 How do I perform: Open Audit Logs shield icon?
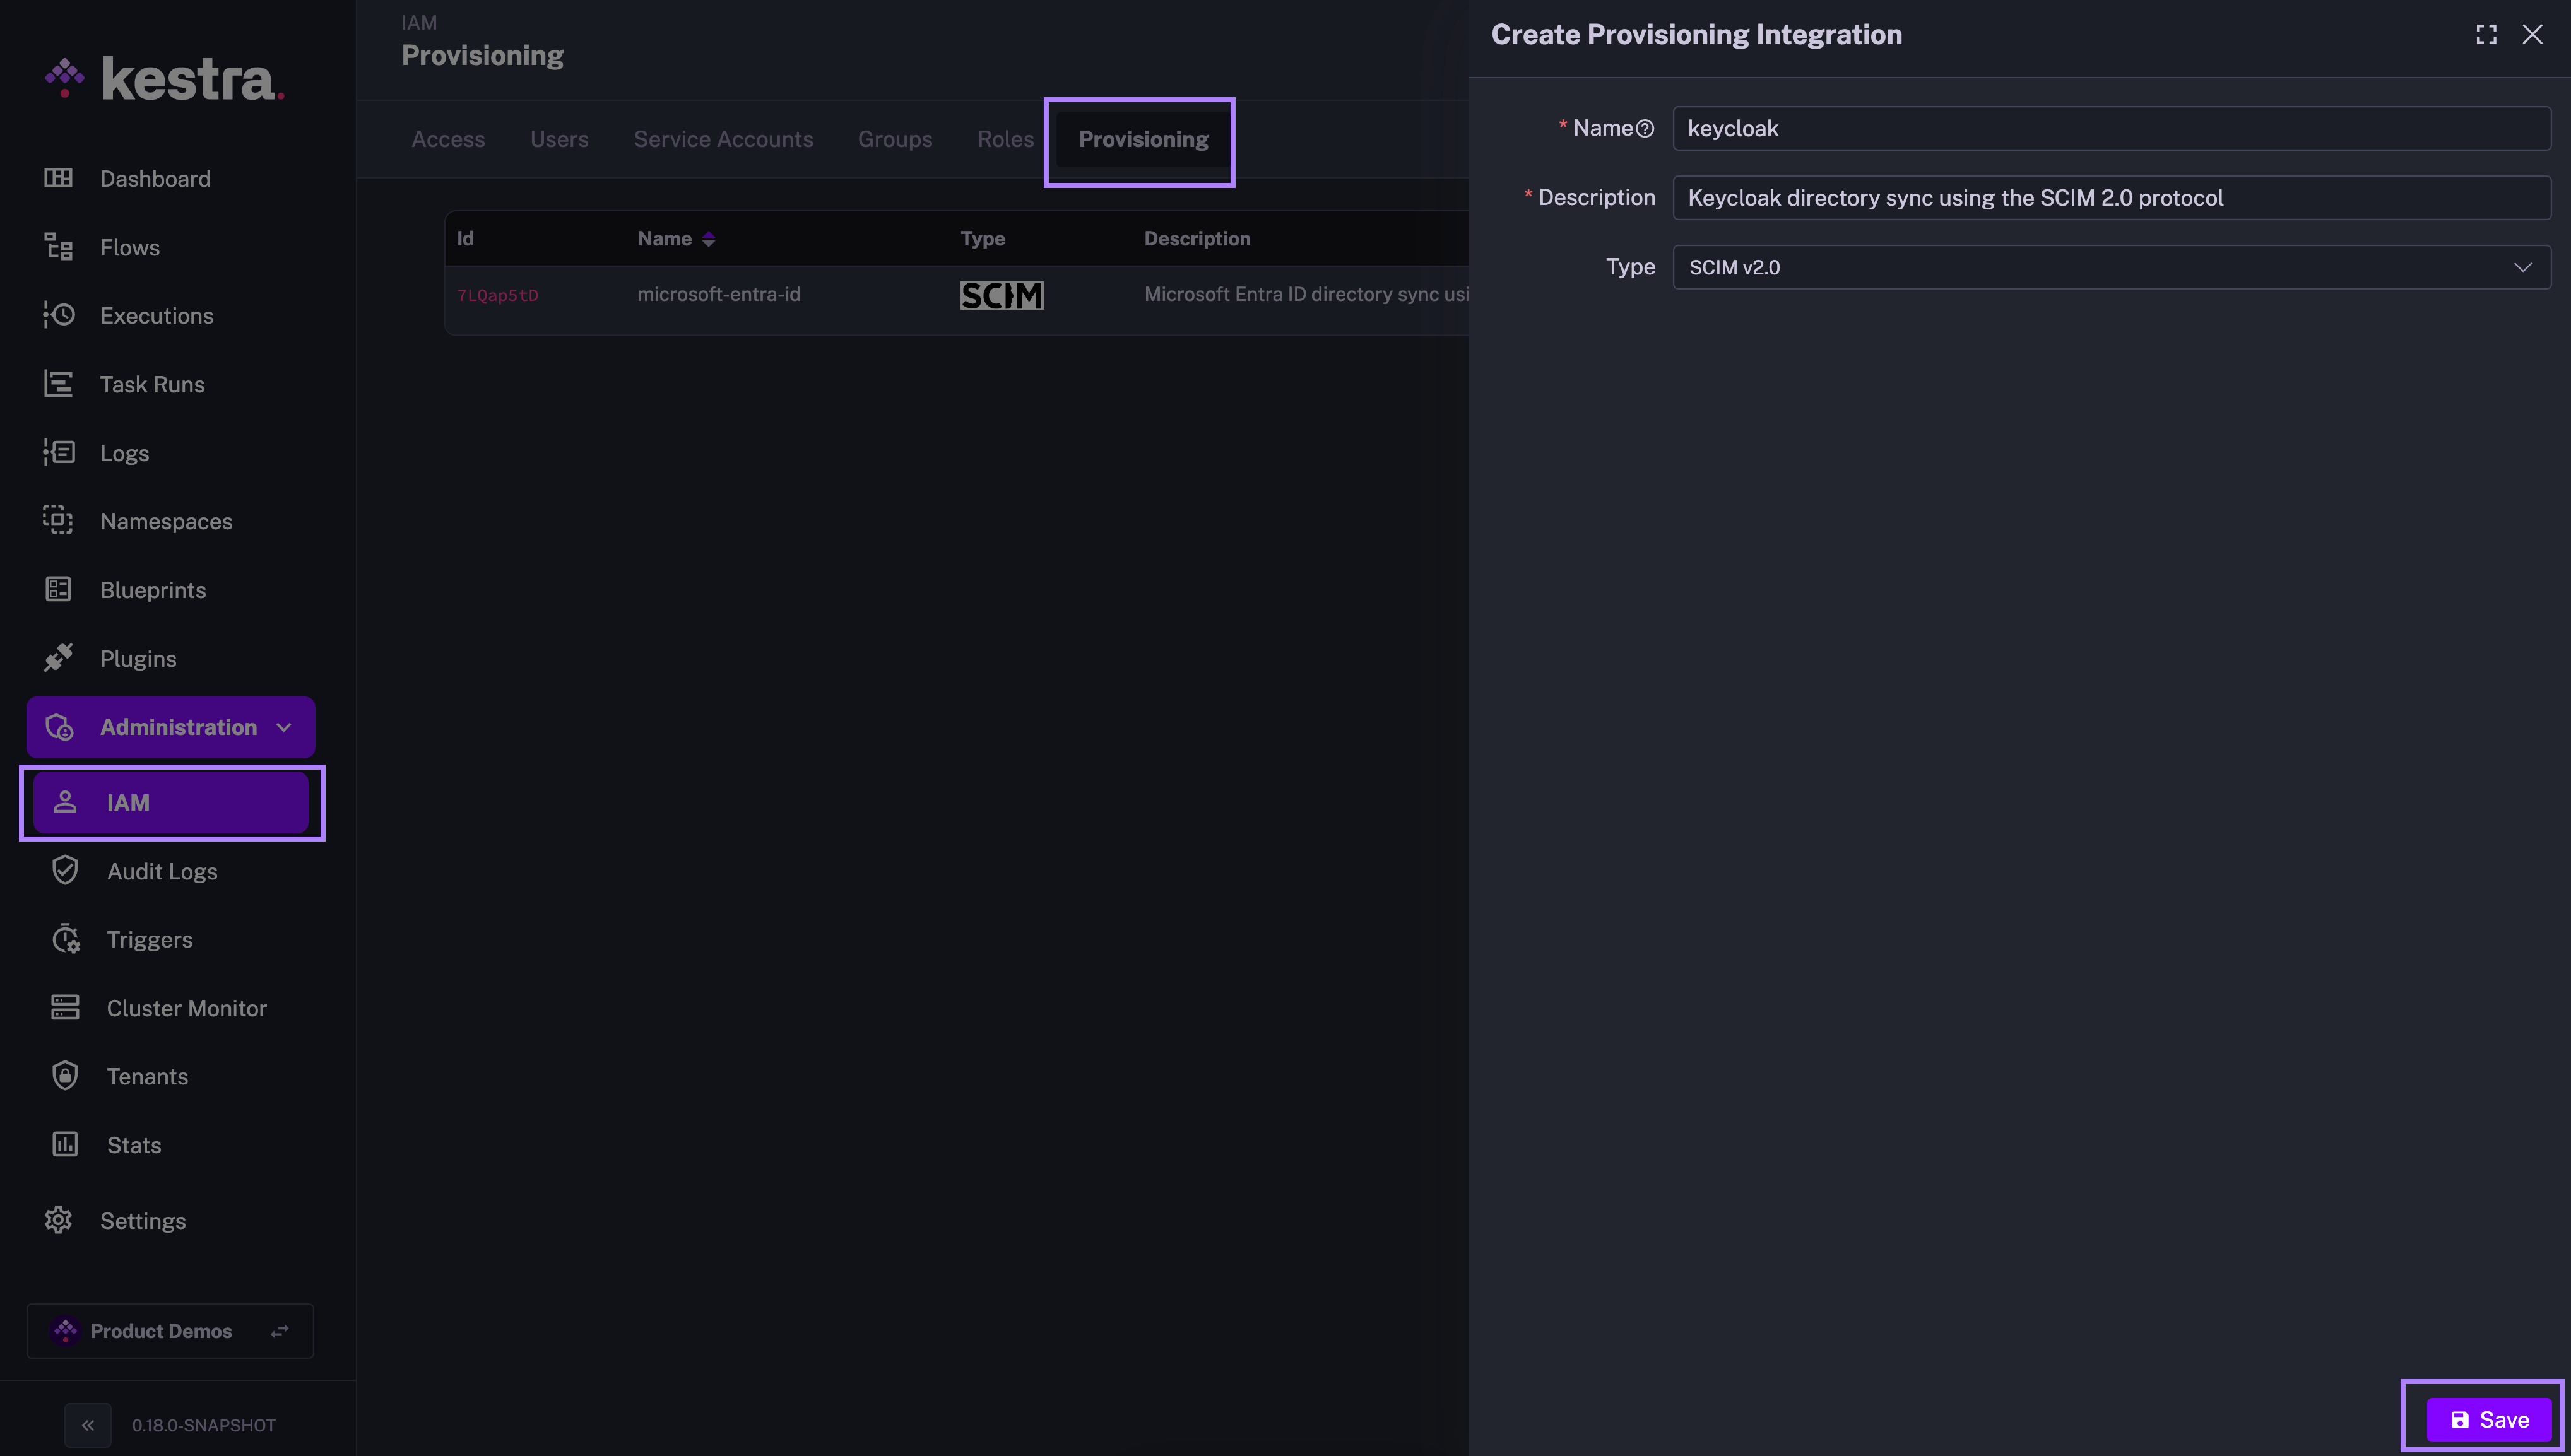tap(65, 871)
